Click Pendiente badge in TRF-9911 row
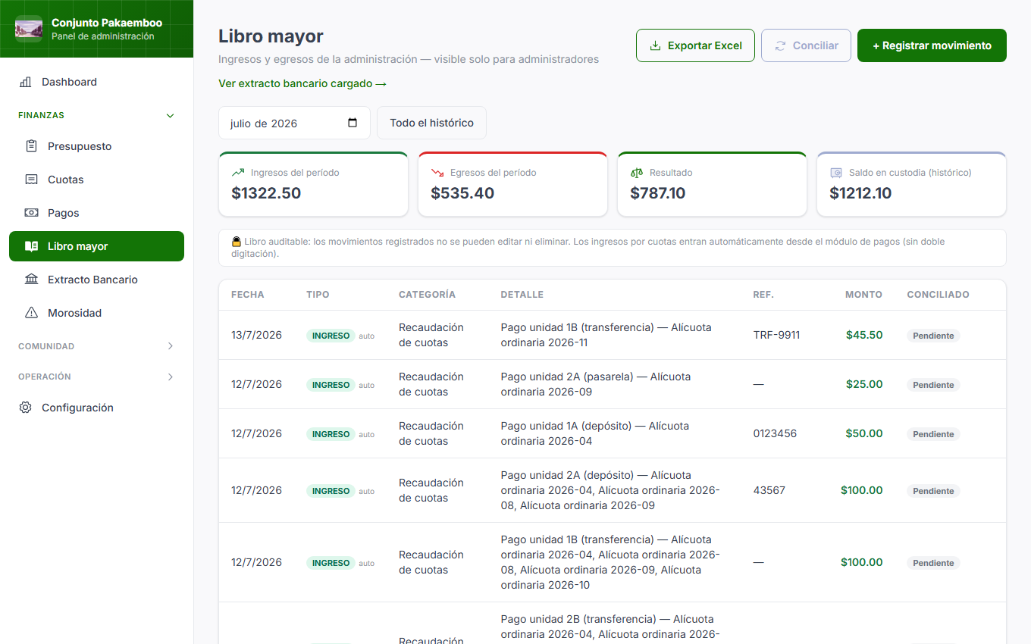Image resolution: width=1031 pixels, height=644 pixels. pos(933,336)
